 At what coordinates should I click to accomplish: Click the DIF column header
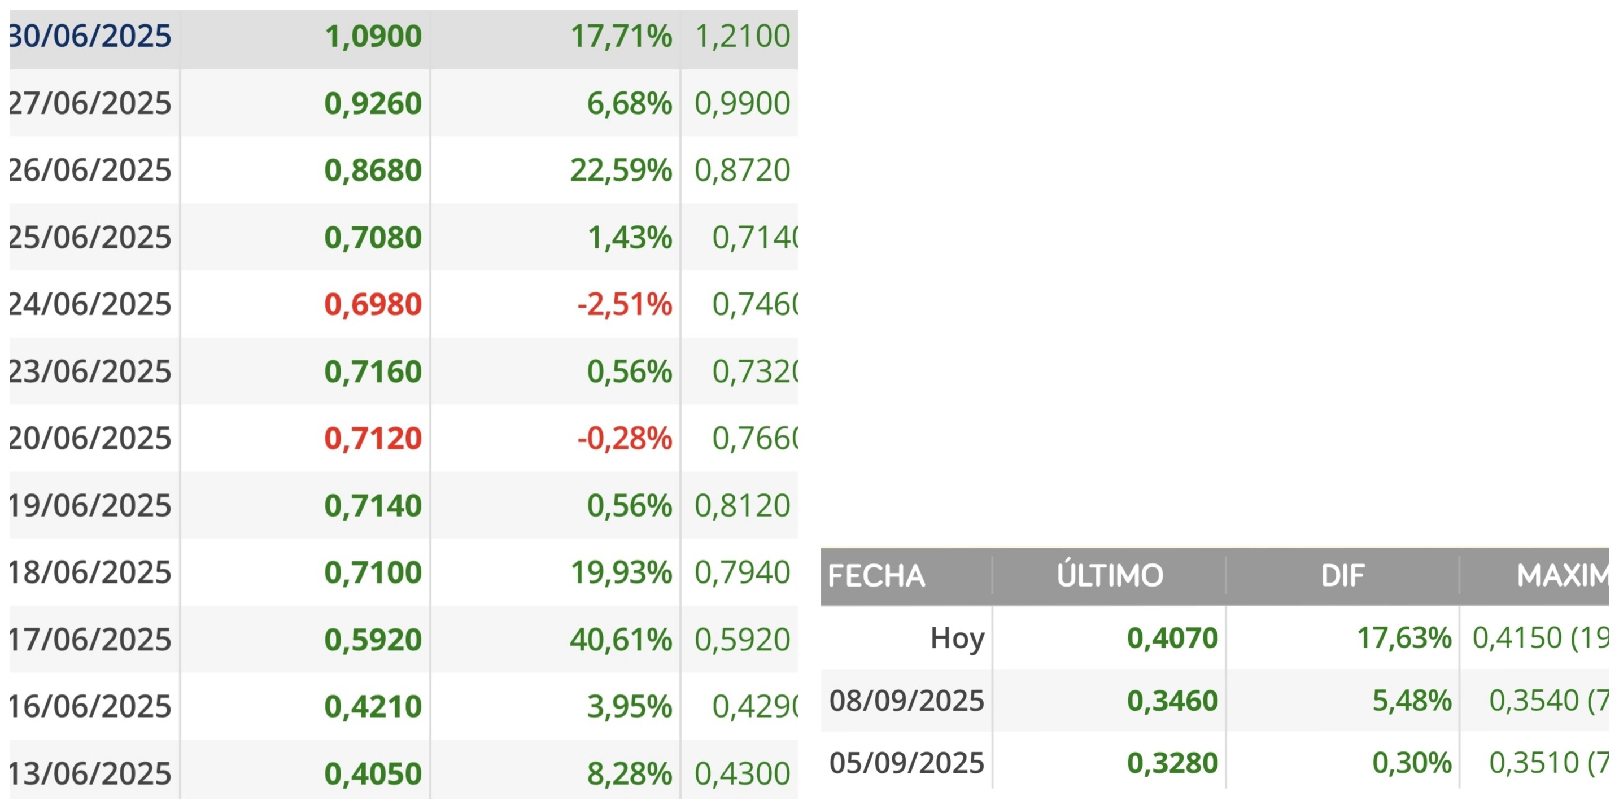pyautogui.click(x=1342, y=575)
